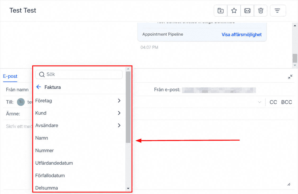Expand the Kund submenu
This screenshot has width=298, height=194.
78,113
